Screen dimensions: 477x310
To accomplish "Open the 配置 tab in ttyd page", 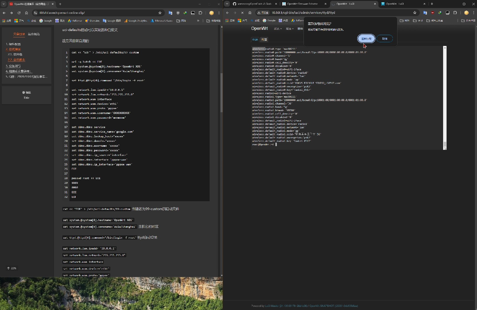I will pyautogui.click(x=264, y=40).
